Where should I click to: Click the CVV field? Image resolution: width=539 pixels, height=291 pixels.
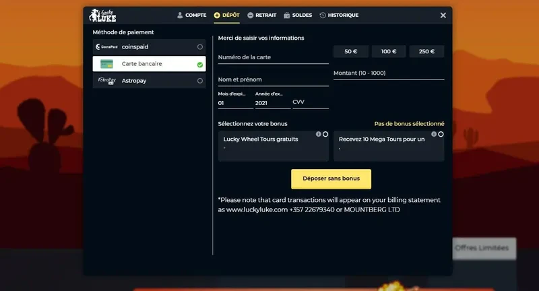click(x=311, y=102)
